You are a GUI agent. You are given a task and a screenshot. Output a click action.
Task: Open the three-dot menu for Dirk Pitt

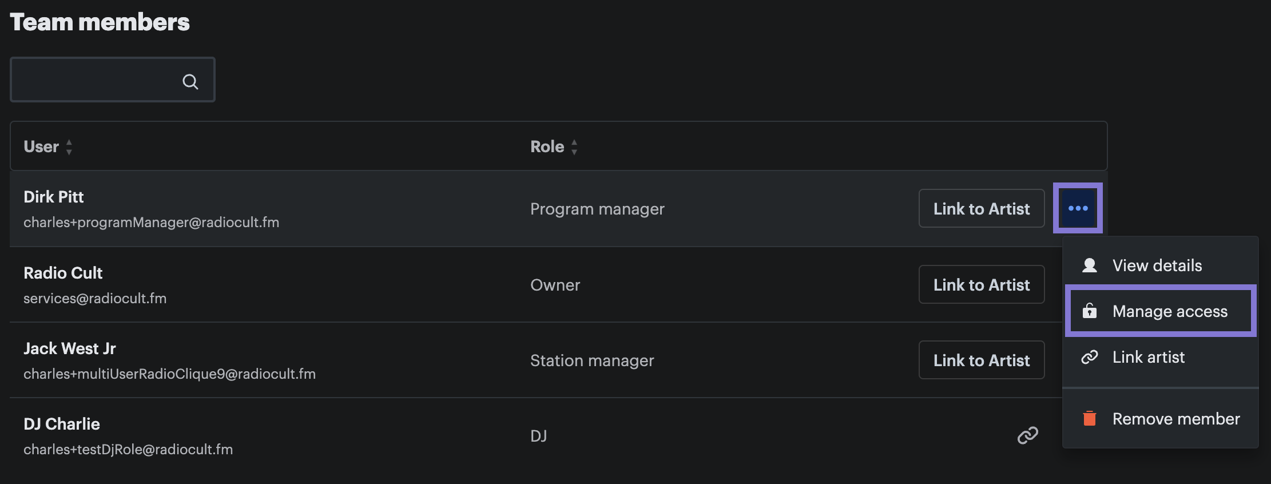pos(1078,208)
